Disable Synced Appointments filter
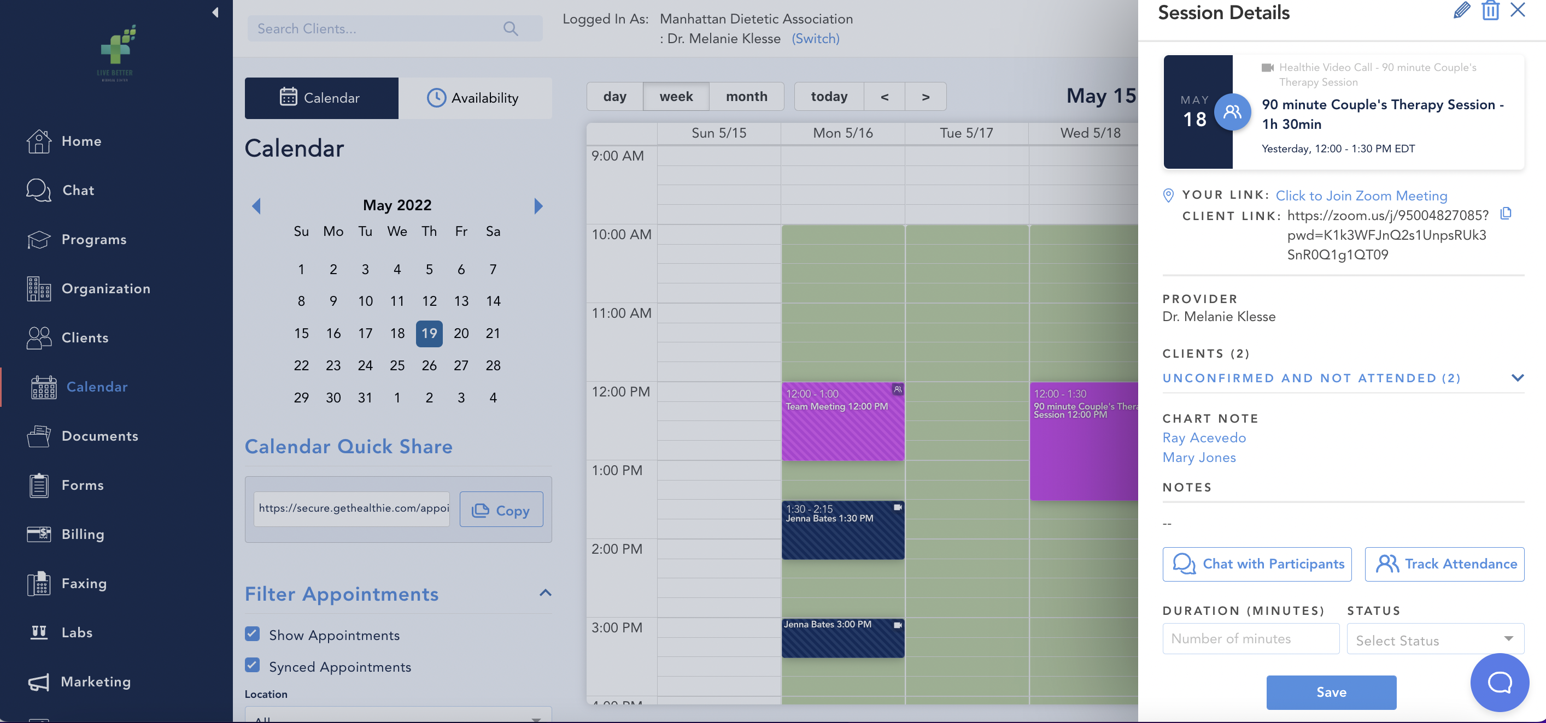This screenshot has height=723, width=1546. [x=252, y=666]
